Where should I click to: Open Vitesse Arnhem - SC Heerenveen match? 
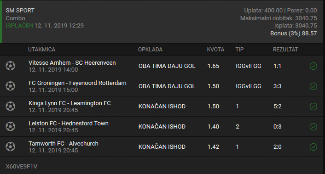point(72,63)
